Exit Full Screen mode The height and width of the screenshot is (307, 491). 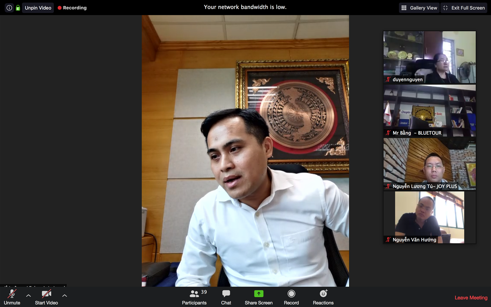(464, 8)
